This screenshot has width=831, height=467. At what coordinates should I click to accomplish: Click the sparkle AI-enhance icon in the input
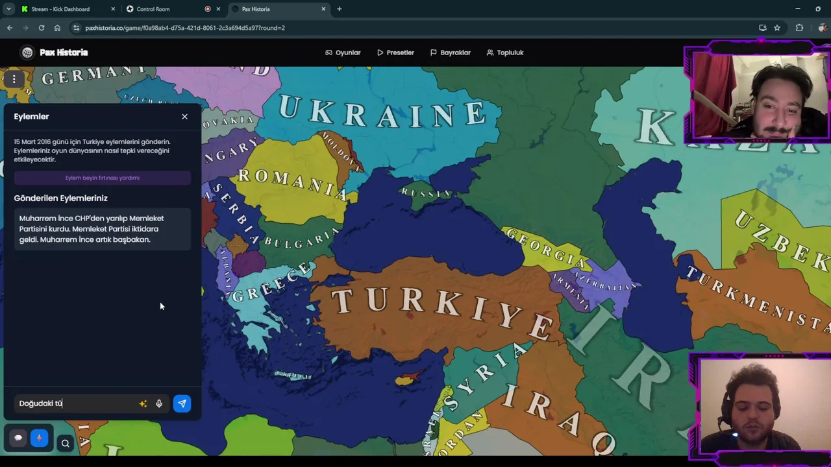(143, 403)
